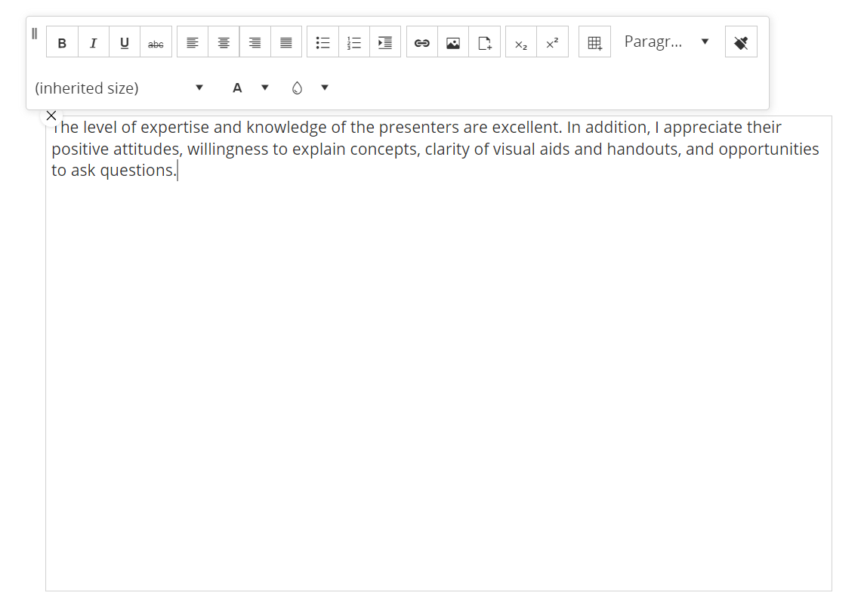This screenshot has height=610, width=861.
Task: Insert an image
Action: [x=453, y=42]
